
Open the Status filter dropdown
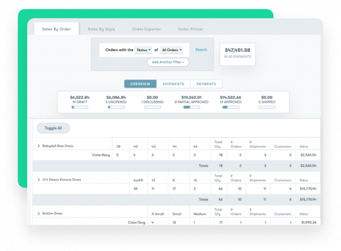coord(143,50)
